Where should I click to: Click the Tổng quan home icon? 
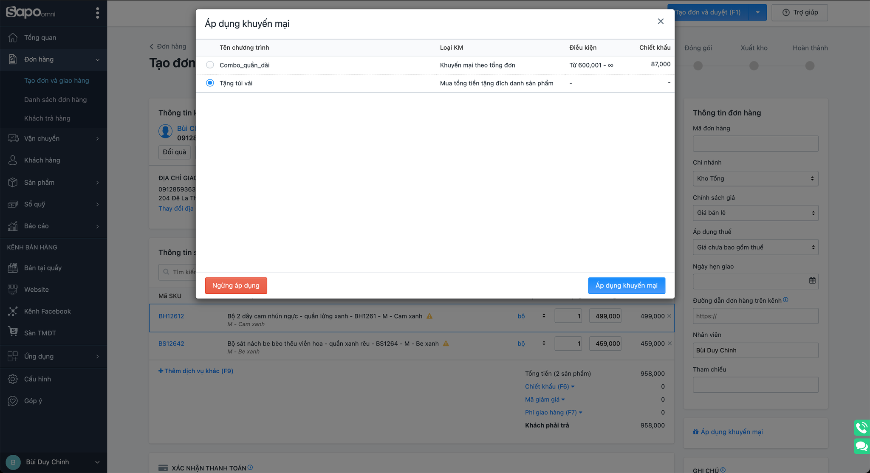click(13, 37)
